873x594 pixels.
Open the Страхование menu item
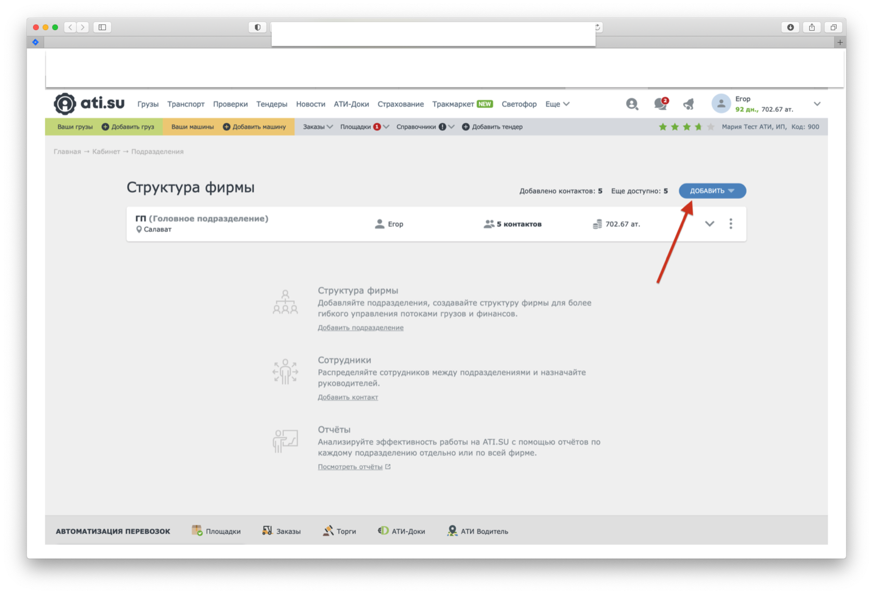point(401,104)
